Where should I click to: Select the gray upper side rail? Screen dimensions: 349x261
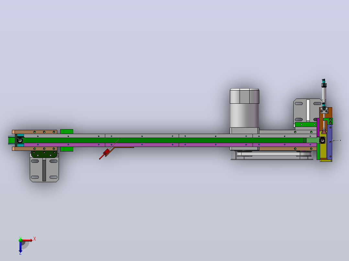tap(170, 136)
